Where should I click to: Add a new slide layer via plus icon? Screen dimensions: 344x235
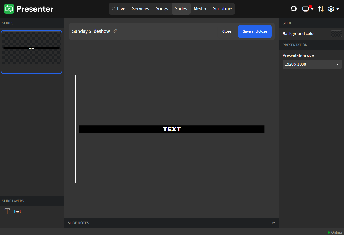59,201
